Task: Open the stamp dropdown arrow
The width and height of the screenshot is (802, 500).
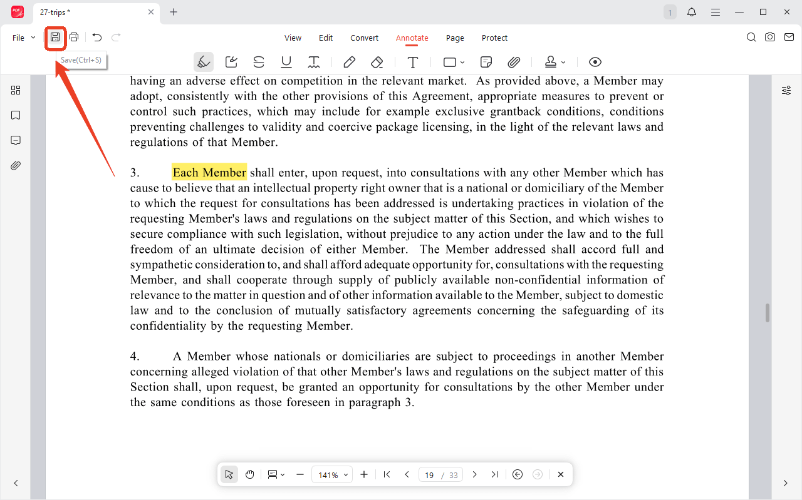Action: point(563,63)
